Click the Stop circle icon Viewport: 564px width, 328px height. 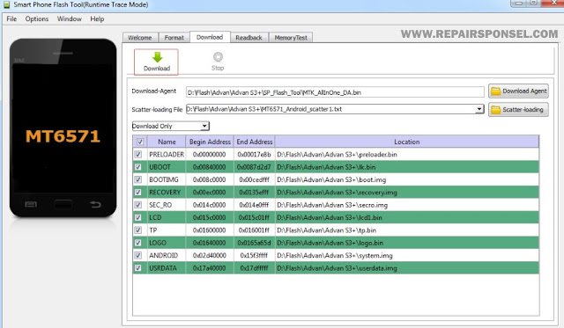click(x=218, y=56)
